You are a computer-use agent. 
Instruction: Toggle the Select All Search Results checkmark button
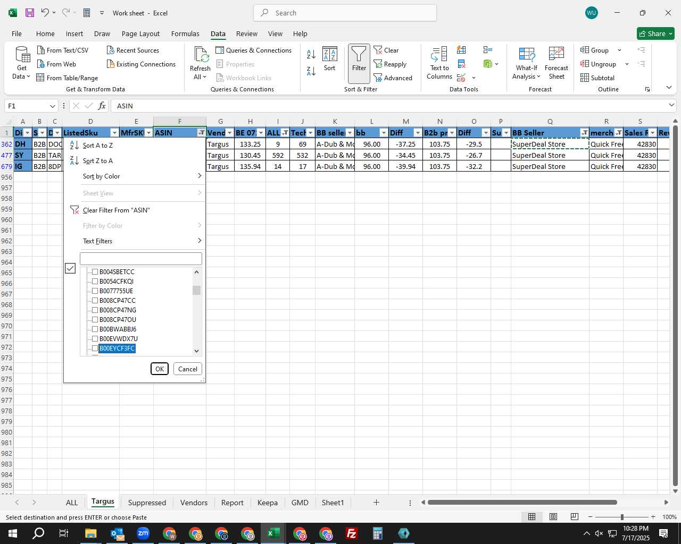[70, 268]
